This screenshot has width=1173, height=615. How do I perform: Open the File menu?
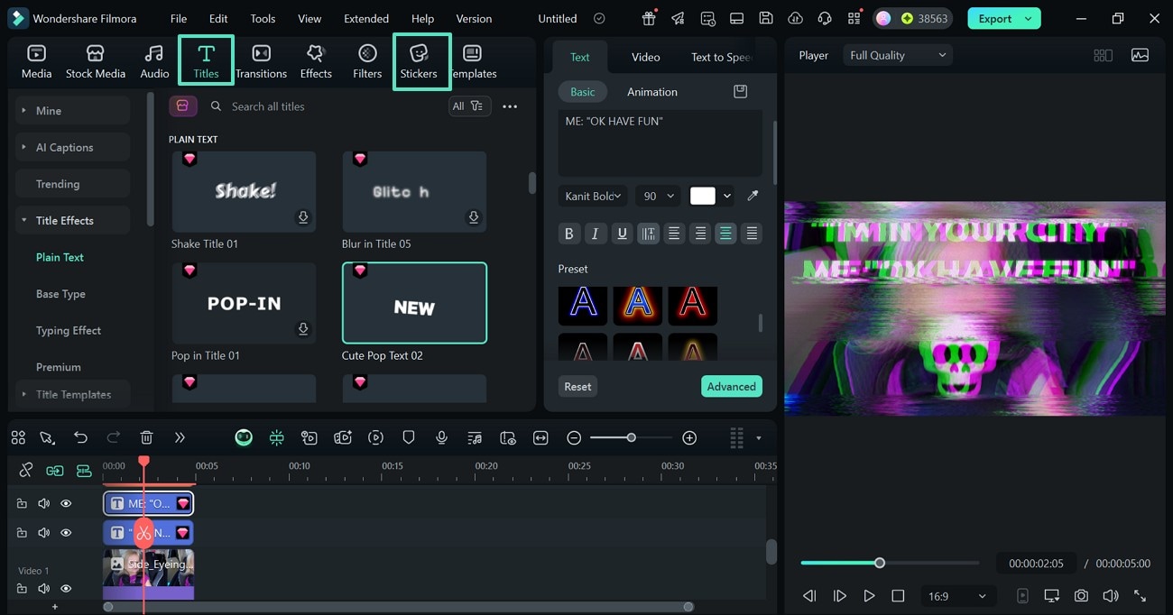pos(179,18)
